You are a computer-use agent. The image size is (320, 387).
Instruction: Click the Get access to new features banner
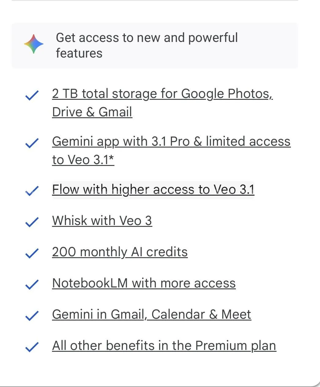(x=154, y=45)
